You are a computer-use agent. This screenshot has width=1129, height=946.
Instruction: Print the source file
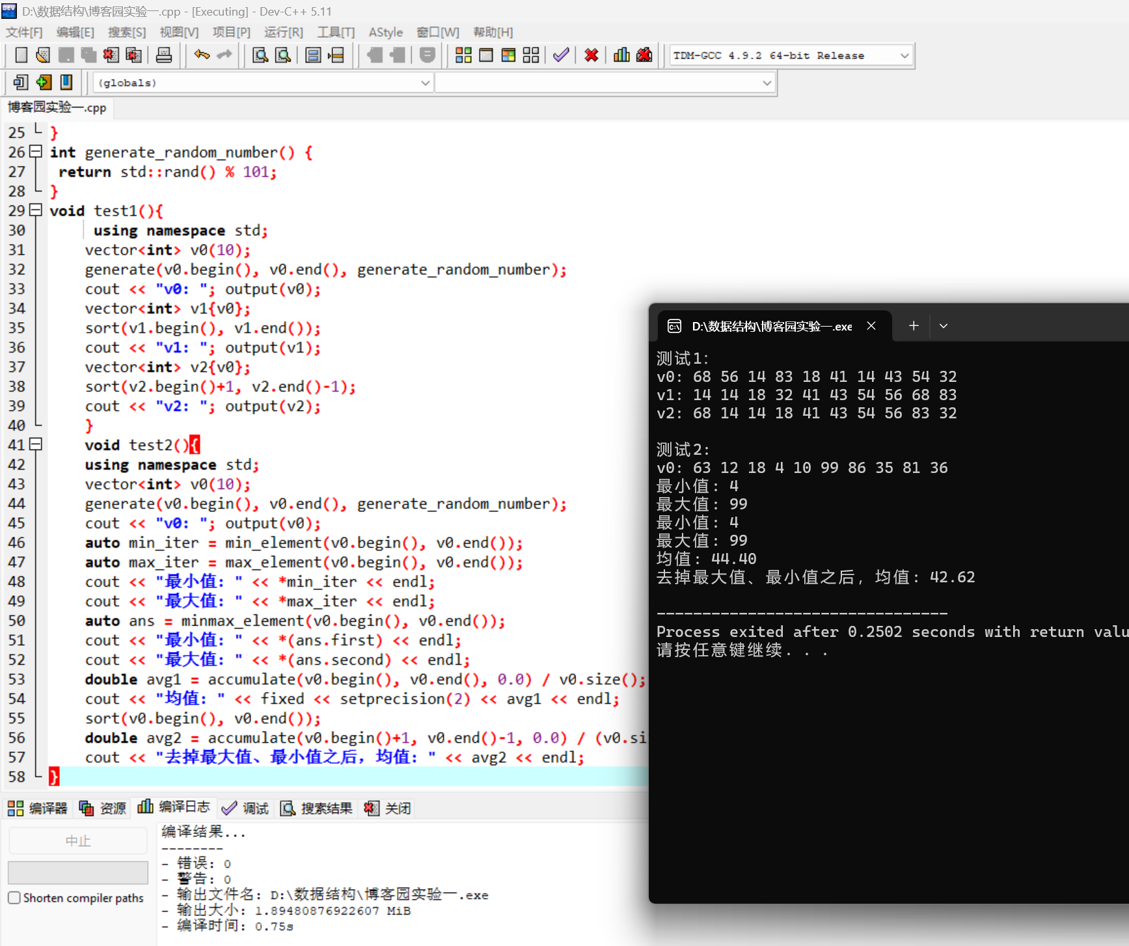(164, 55)
